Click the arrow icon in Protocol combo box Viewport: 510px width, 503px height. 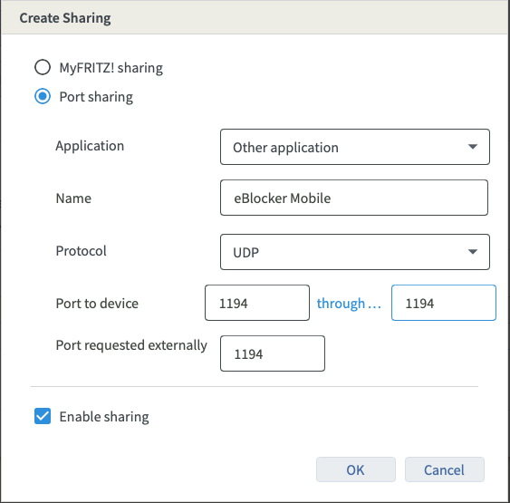(473, 252)
